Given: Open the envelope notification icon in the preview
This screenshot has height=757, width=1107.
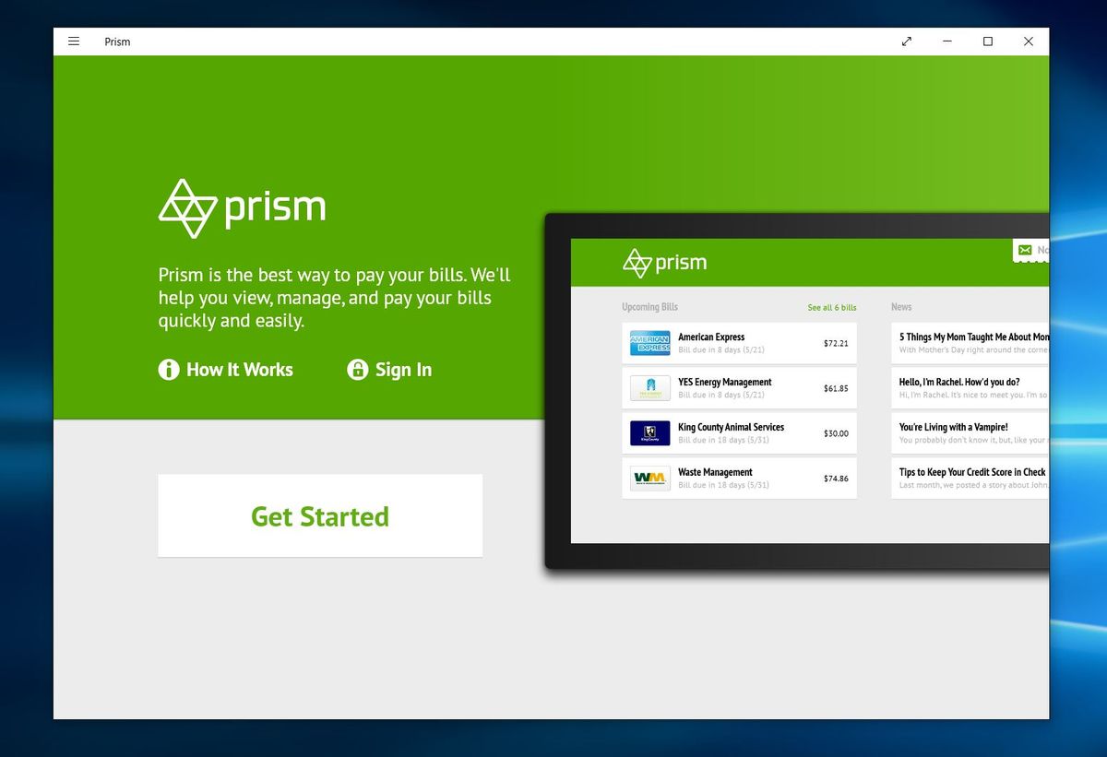Looking at the screenshot, I should coord(1024,250).
